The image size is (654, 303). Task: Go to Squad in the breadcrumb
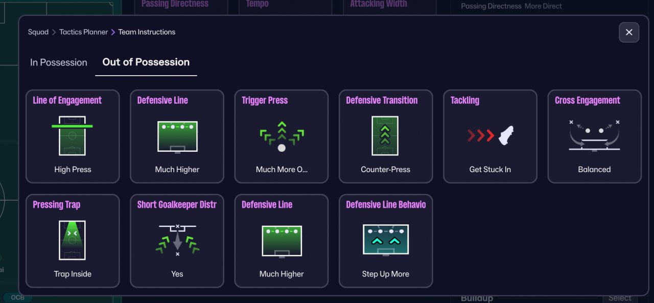click(x=38, y=32)
